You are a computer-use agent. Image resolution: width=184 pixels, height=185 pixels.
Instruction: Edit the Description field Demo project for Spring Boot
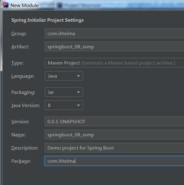114,148
